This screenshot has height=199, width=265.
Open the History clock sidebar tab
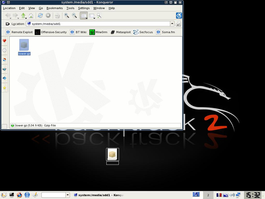(x=4, y=50)
